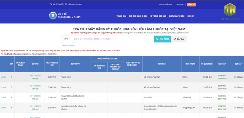The height and width of the screenshot is (118, 244).
Task: Click the SỐ QUYẾT ĐỊNH column header
Action: pos(207,64)
